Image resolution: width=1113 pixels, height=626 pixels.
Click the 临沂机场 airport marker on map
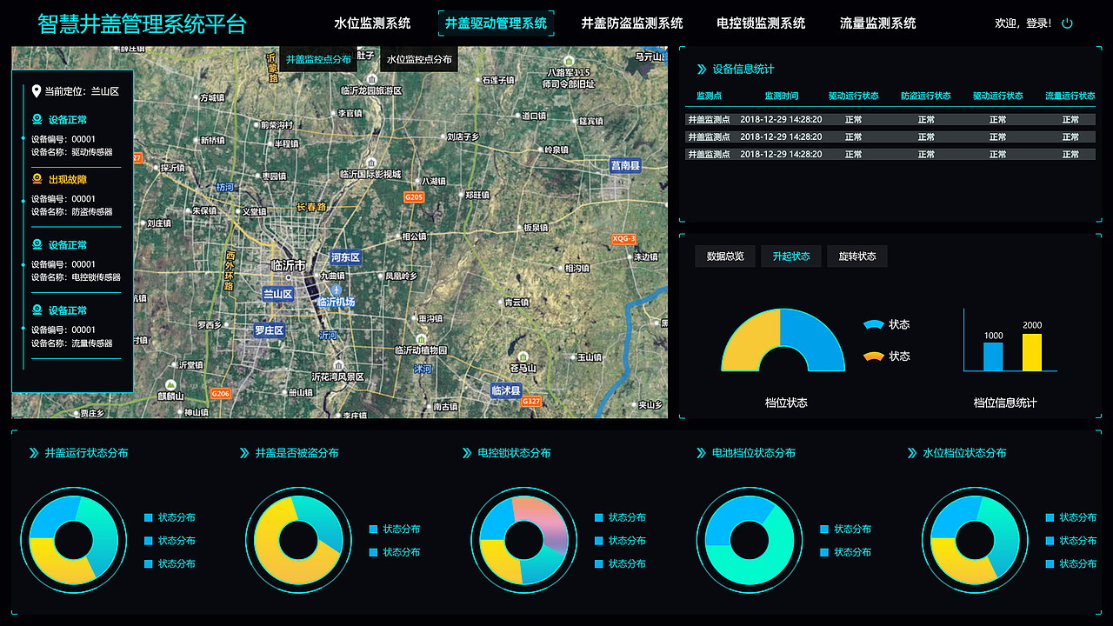(336, 290)
